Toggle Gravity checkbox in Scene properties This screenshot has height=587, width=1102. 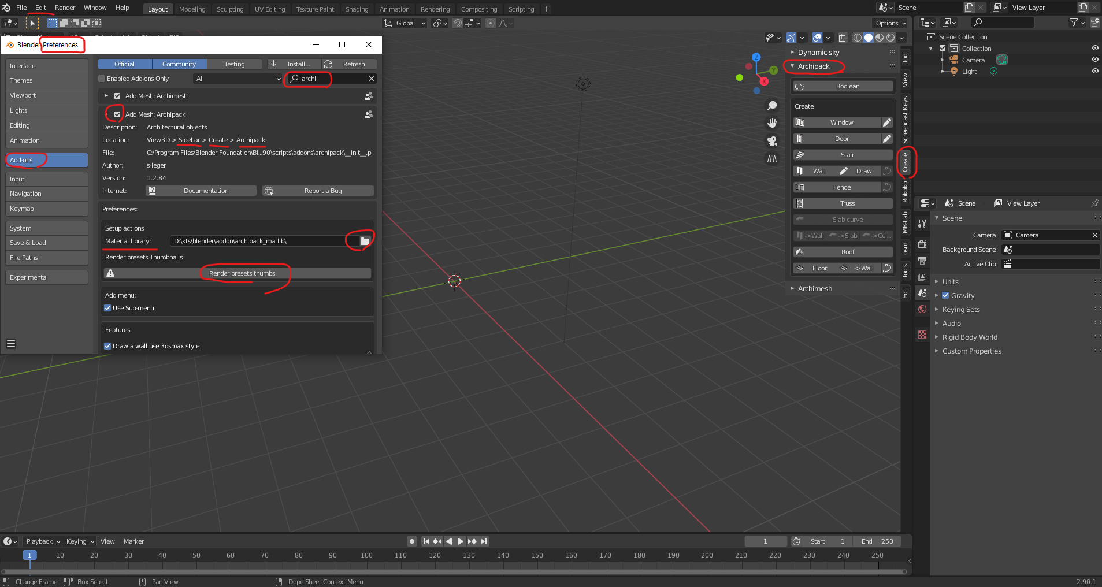[x=945, y=295]
